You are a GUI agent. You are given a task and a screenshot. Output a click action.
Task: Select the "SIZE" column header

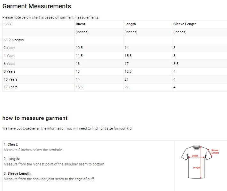8,24
